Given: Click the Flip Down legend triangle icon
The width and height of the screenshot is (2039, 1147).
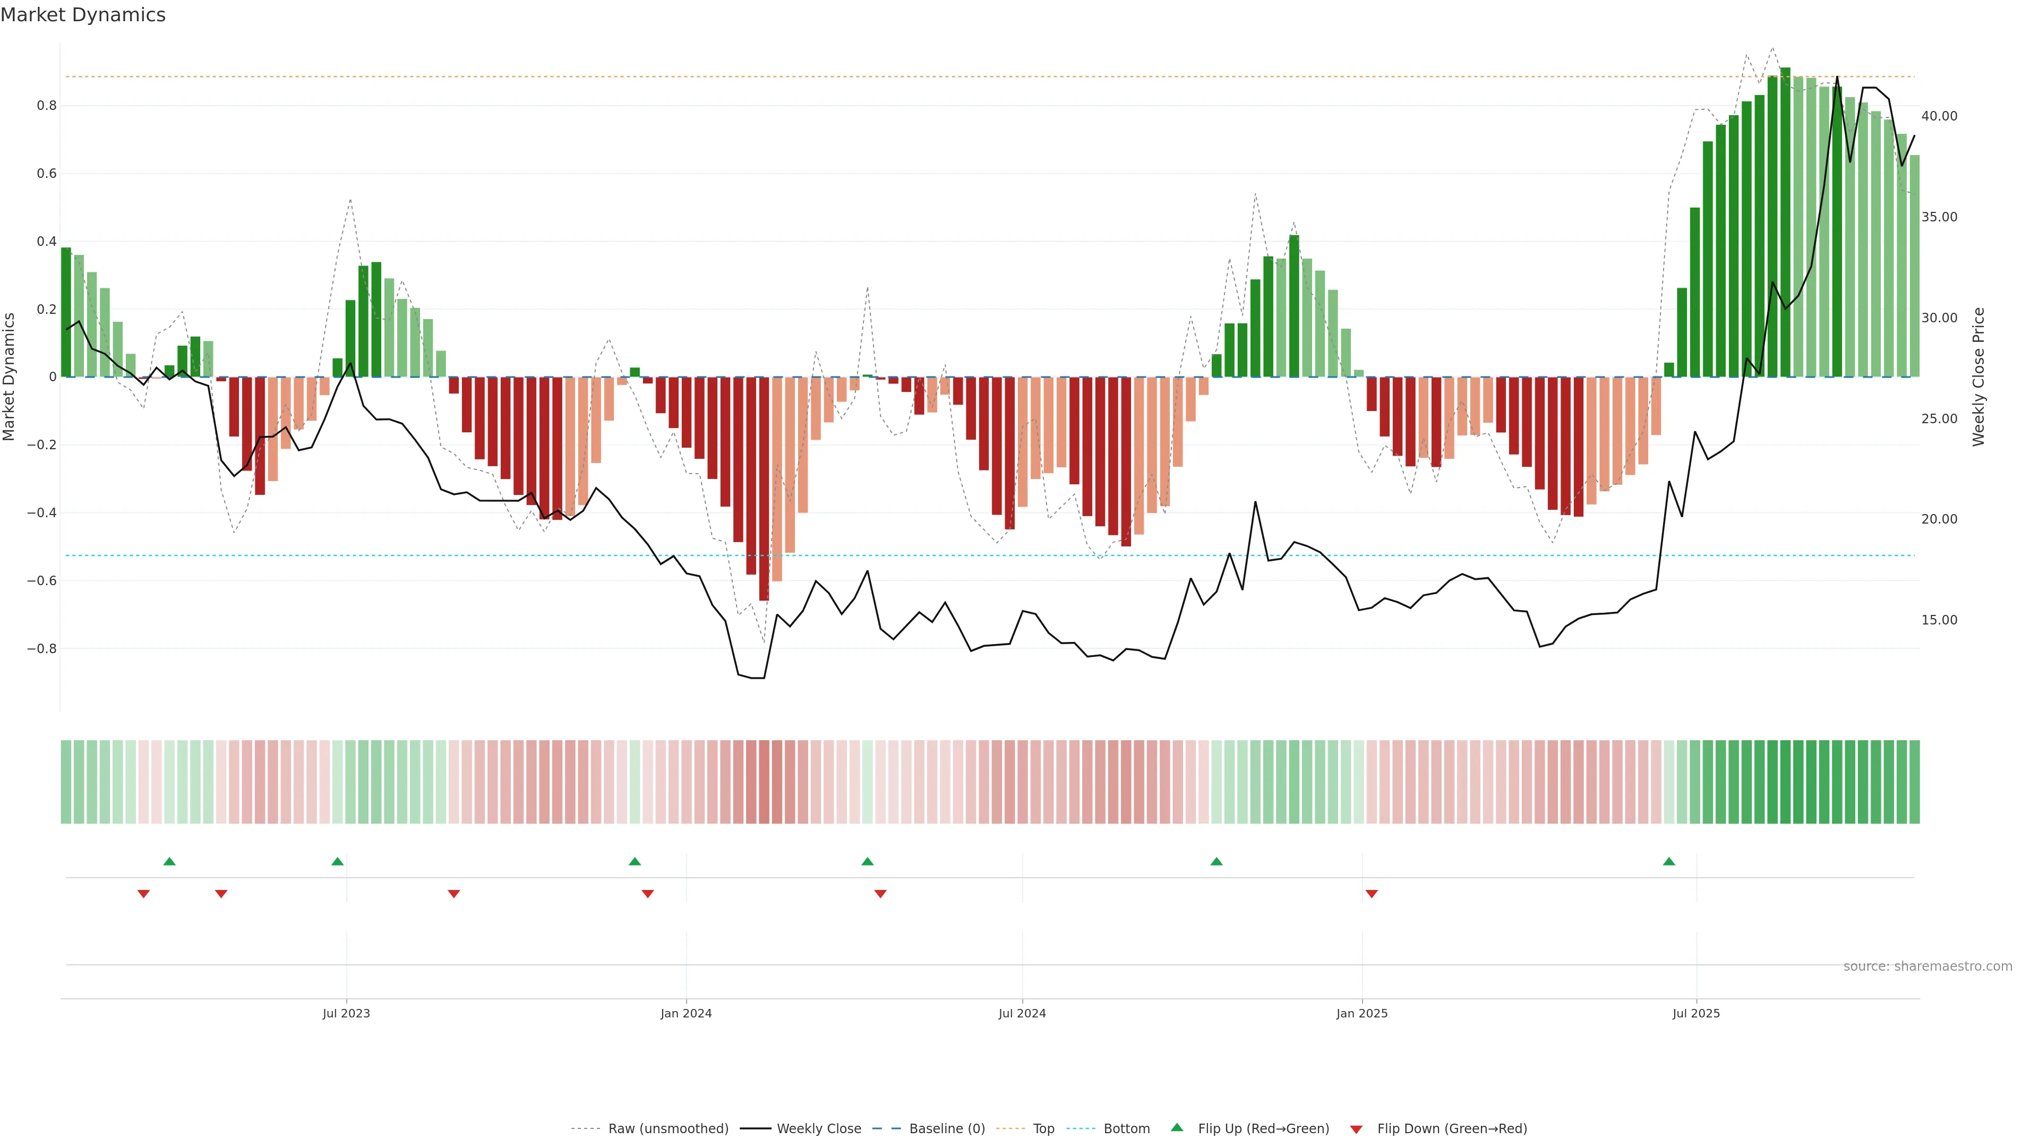Looking at the screenshot, I should 1356,1129.
